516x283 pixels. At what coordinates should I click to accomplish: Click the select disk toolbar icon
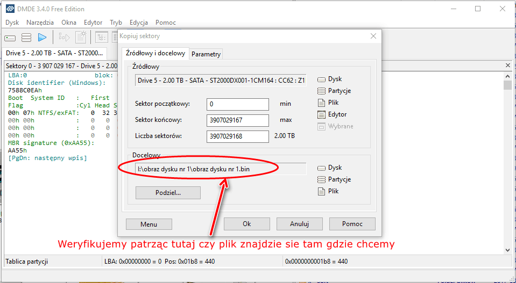click(10, 38)
